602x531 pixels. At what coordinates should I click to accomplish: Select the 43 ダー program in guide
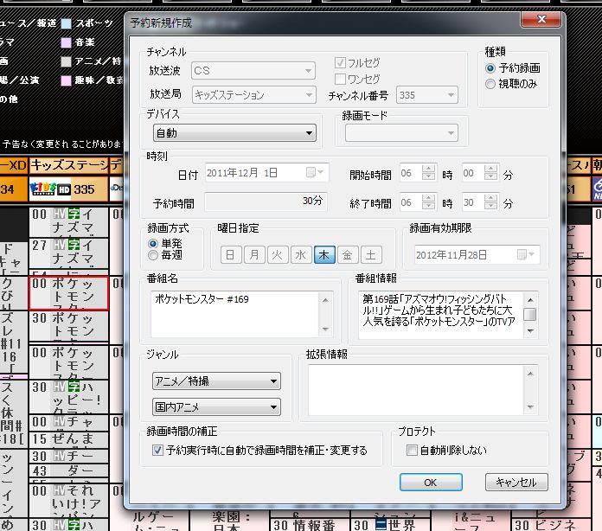click(68, 470)
